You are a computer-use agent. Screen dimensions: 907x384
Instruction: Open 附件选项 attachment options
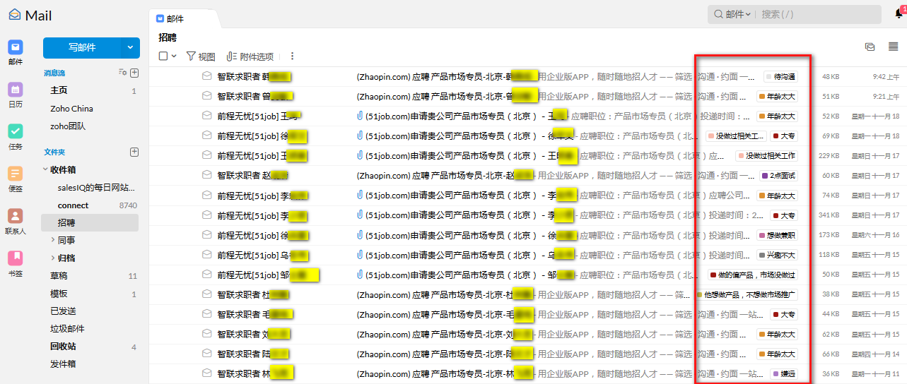click(250, 56)
